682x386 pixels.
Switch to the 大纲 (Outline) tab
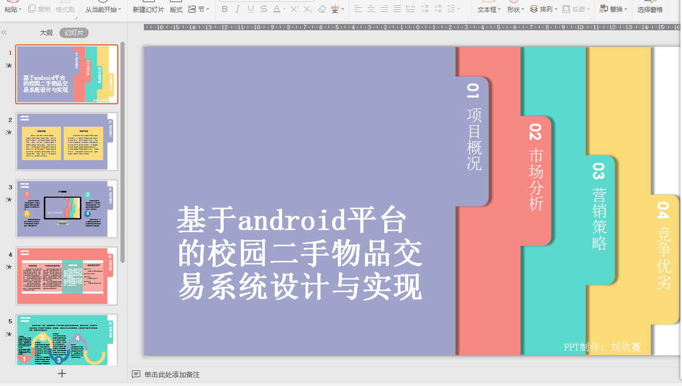point(46,33)
